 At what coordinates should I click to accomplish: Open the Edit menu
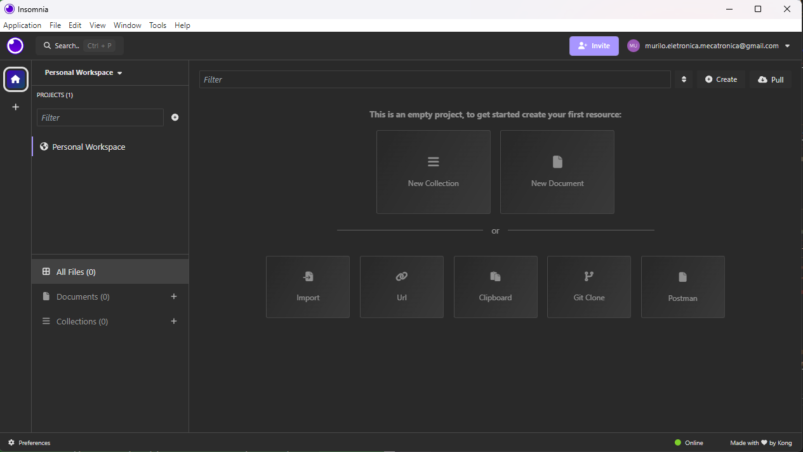(x=75, y=25)
